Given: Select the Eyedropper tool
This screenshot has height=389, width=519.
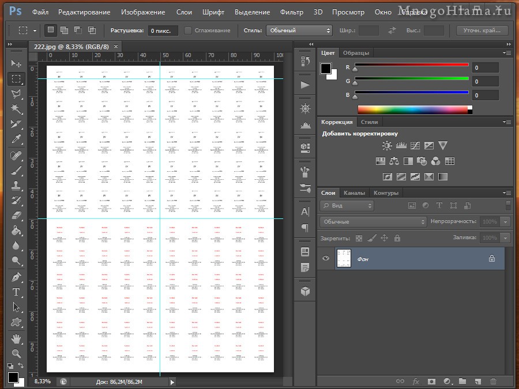Looking at the screenshot, I should 16,139.
